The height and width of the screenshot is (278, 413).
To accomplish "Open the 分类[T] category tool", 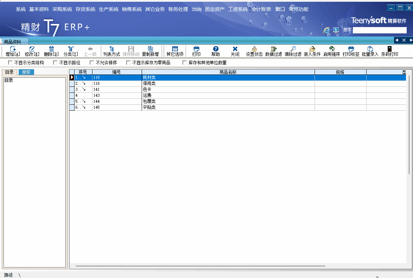I will (71, 49).
